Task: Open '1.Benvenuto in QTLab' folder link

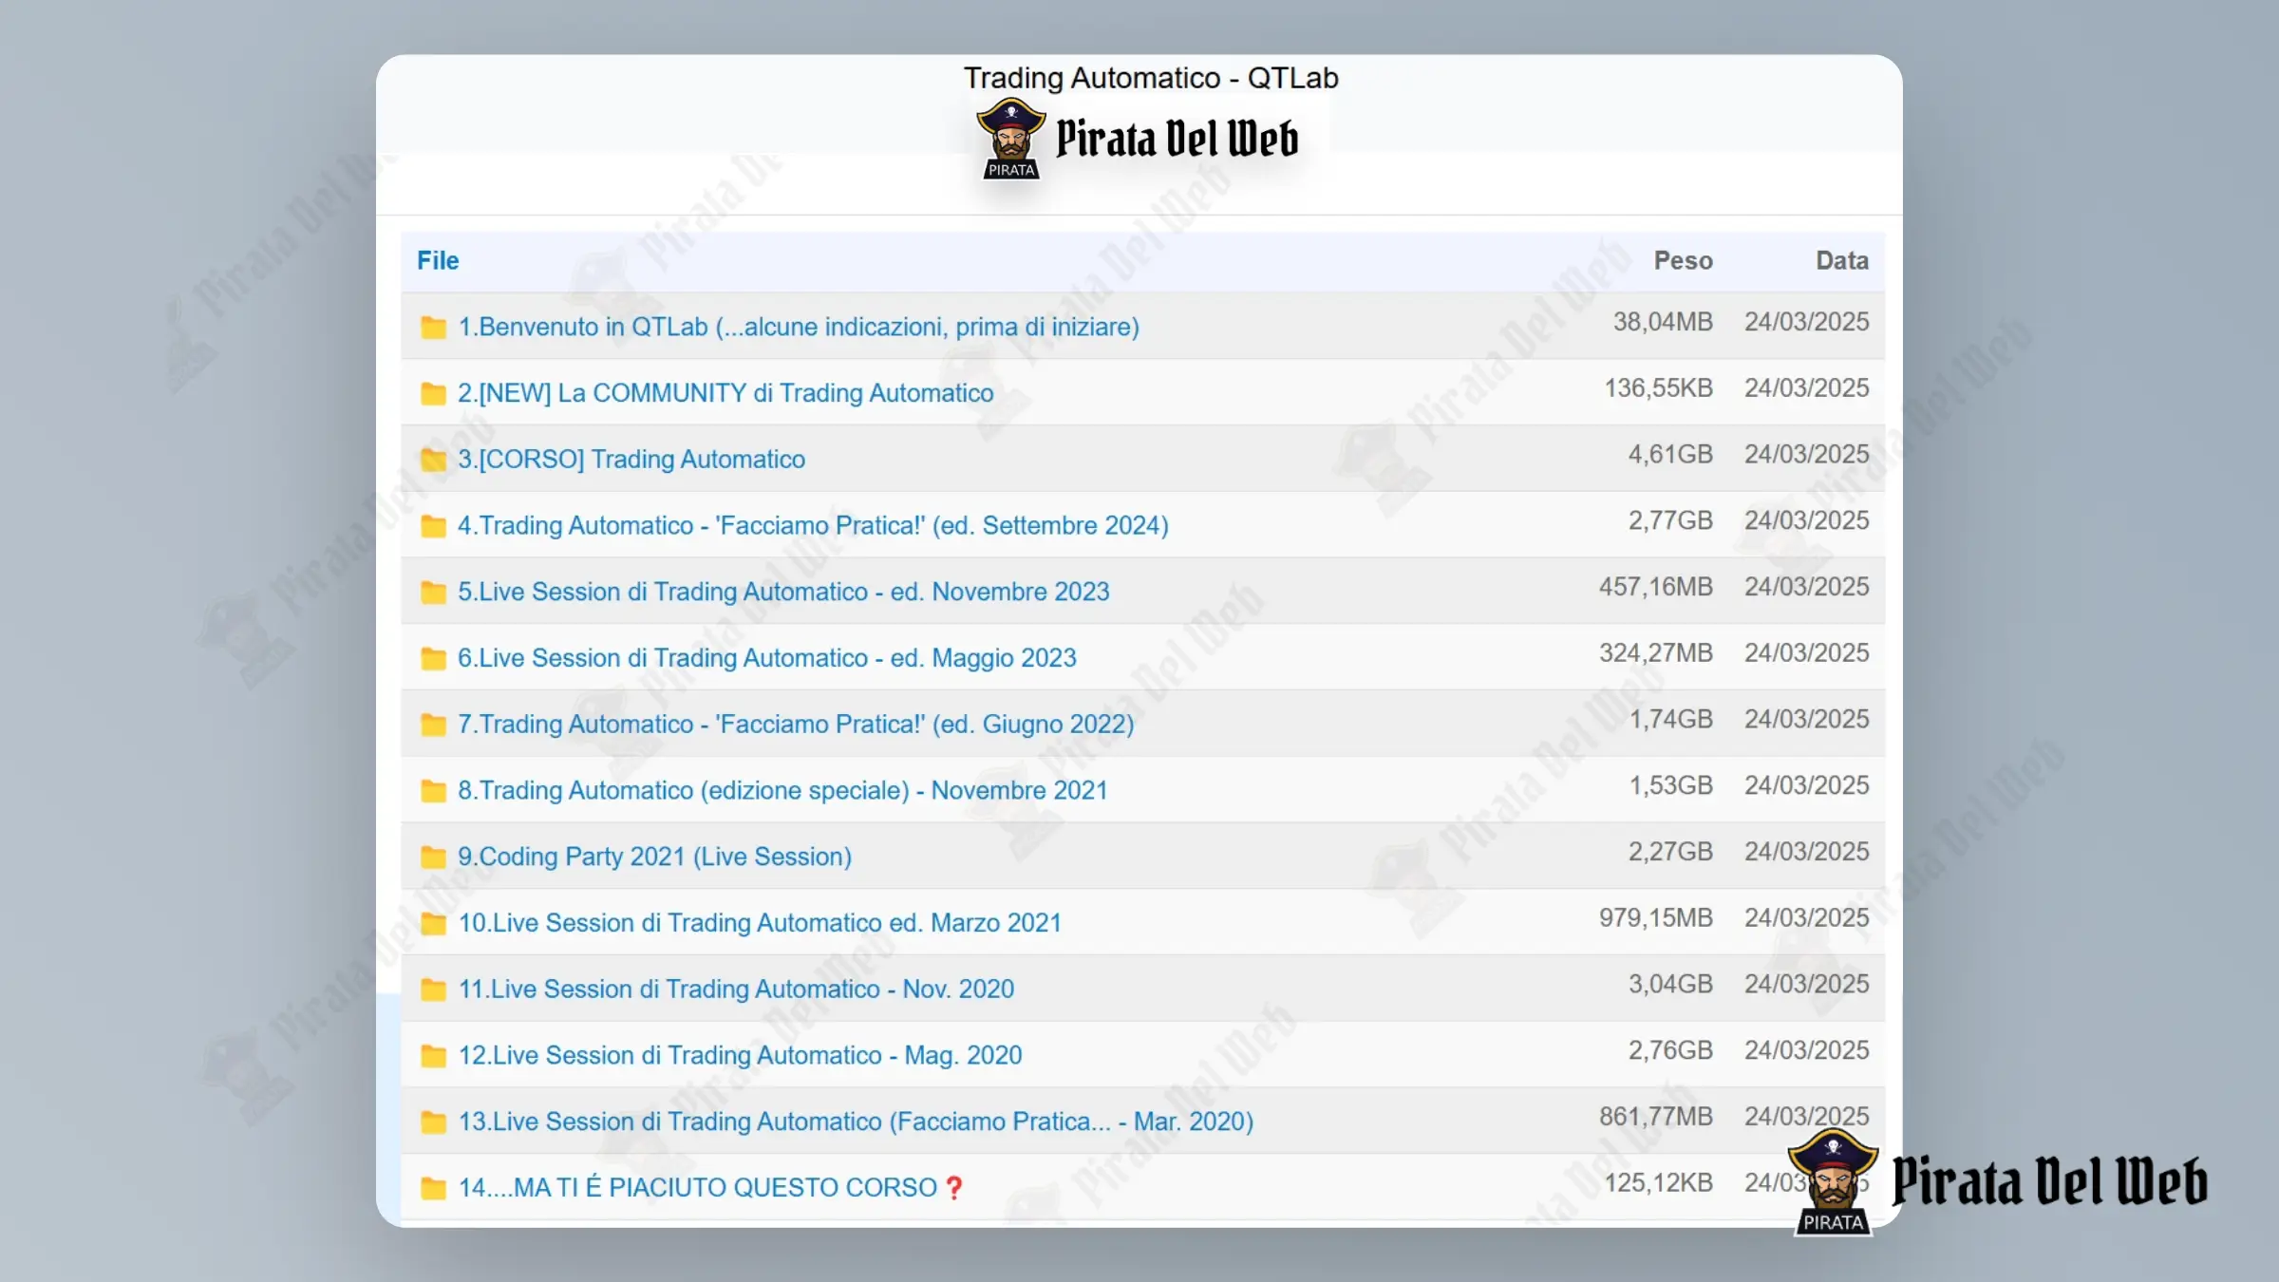Action: tap(799, 327)
